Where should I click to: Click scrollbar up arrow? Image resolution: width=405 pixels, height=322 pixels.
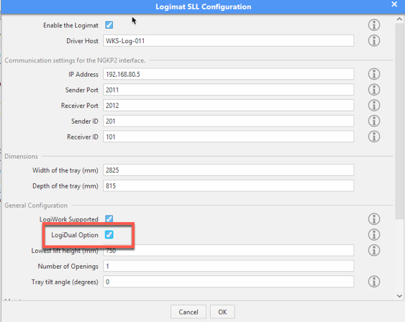399,19
